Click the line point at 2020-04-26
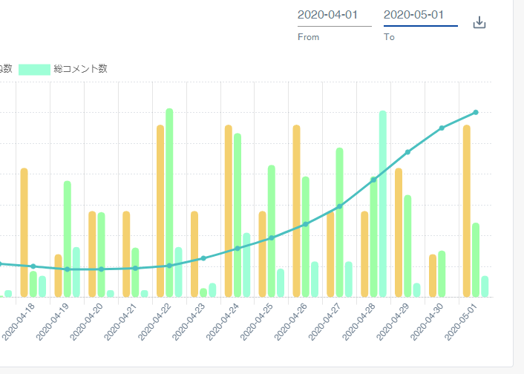 click(305, 224)
